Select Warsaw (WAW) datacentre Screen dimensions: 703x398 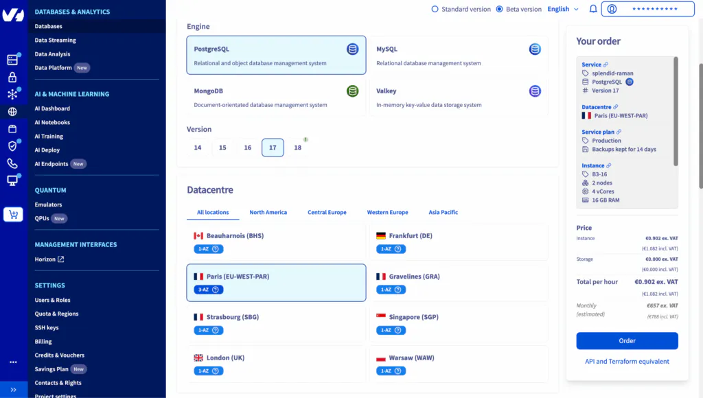(458, 364)
